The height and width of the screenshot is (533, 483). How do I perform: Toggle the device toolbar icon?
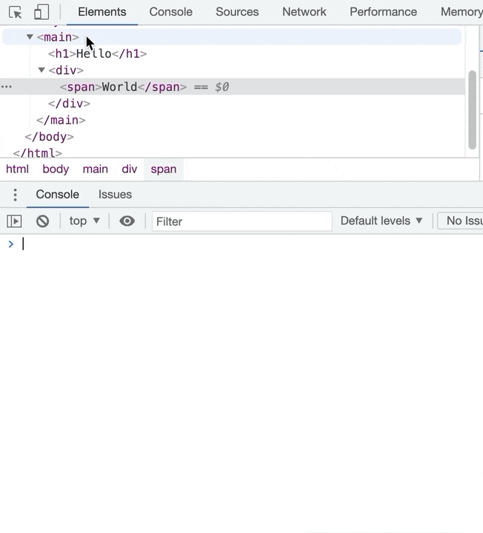(41, 13)
